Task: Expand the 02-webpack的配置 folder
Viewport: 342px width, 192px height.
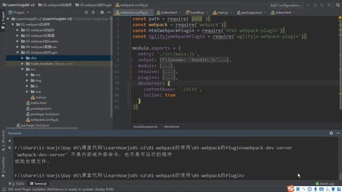Action: (18, 36)
